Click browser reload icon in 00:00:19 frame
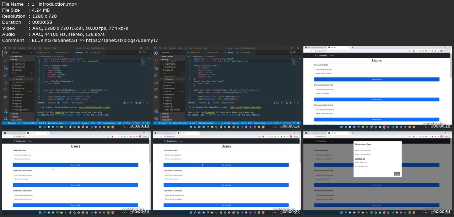454x217 pixels. click(x=312, y=51)
